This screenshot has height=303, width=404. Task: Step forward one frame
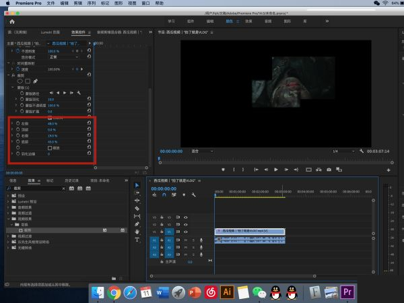pyautogui.click(x=286, y=170)
